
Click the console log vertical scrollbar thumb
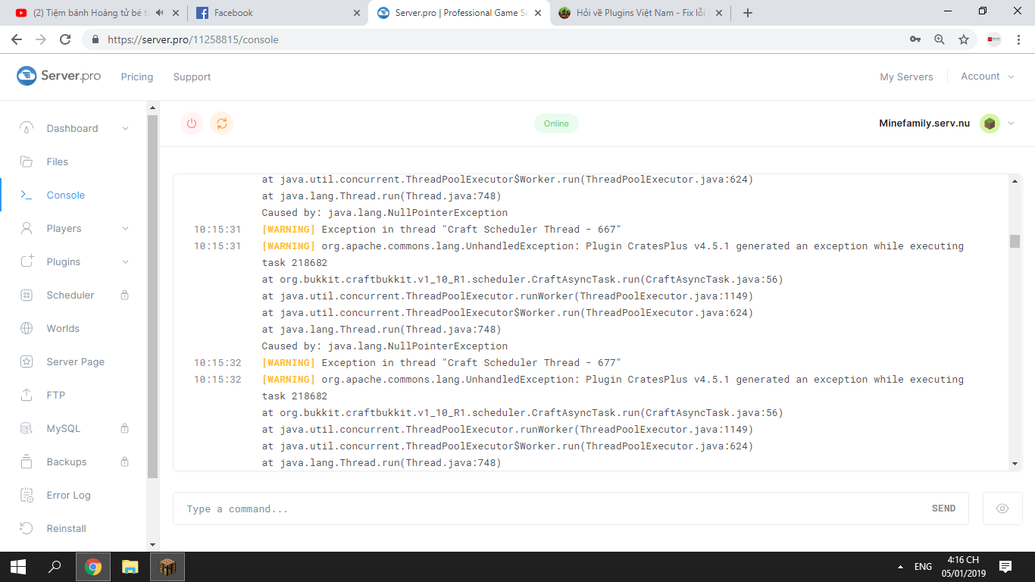tap(1015, 241)
